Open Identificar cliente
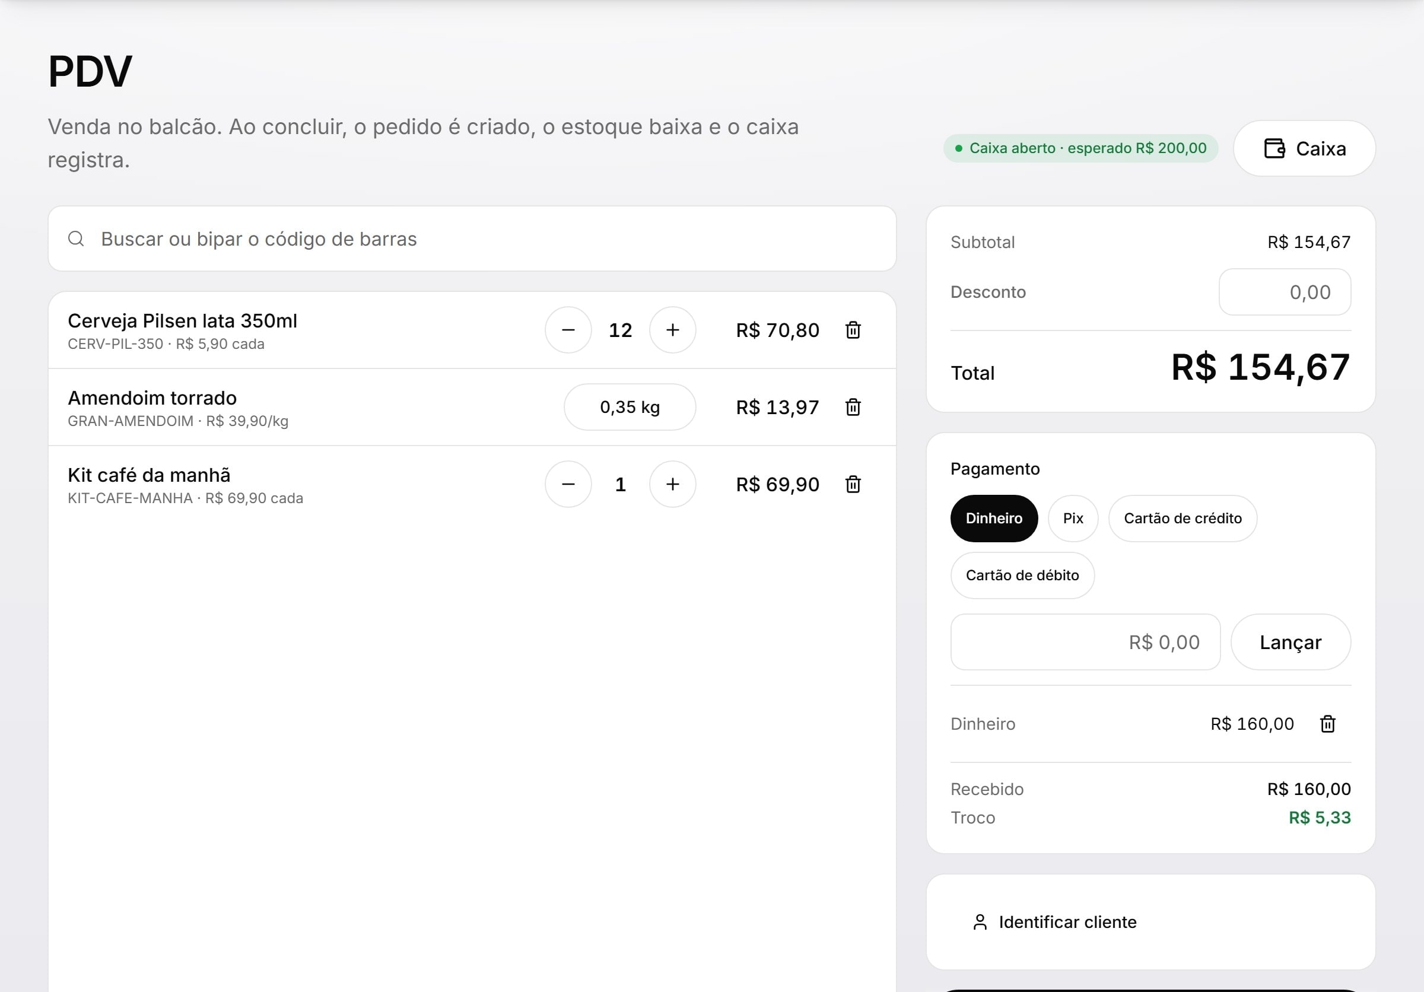Viewport: 1424px width, 992px height. [x=1054, y=922]
